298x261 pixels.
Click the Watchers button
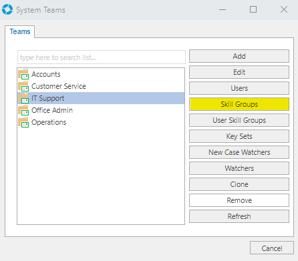[x=239, y=168]
